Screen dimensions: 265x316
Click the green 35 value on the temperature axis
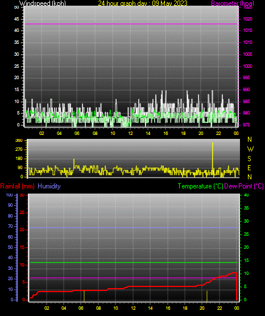[x=246, y=208]
